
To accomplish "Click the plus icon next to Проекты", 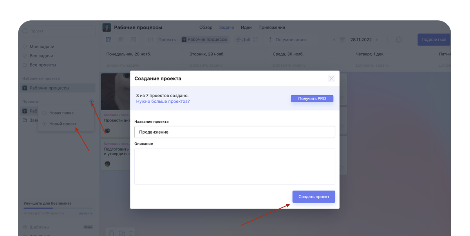I will click(x=91, y=102).
